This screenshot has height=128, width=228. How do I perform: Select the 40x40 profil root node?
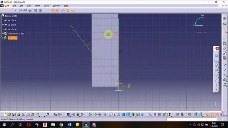11,16
